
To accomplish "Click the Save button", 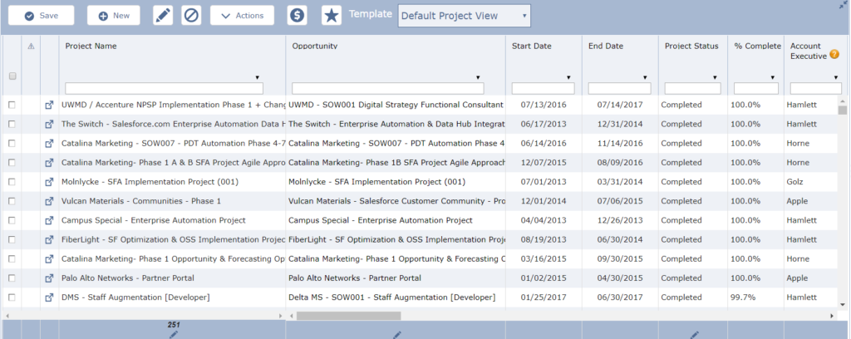I will pyautogui.click(x=41, y=16).
